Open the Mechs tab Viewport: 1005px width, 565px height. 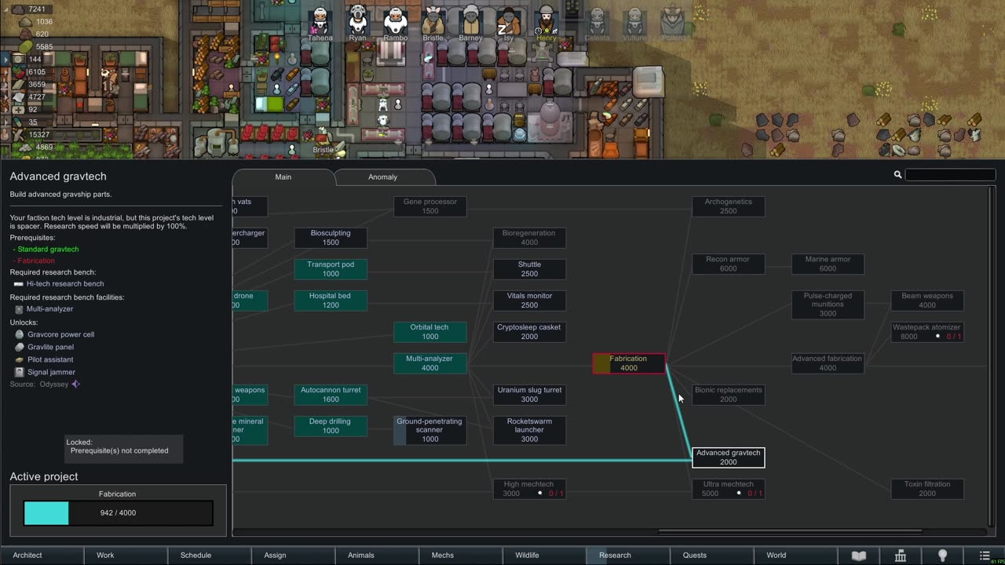[461, 556]
